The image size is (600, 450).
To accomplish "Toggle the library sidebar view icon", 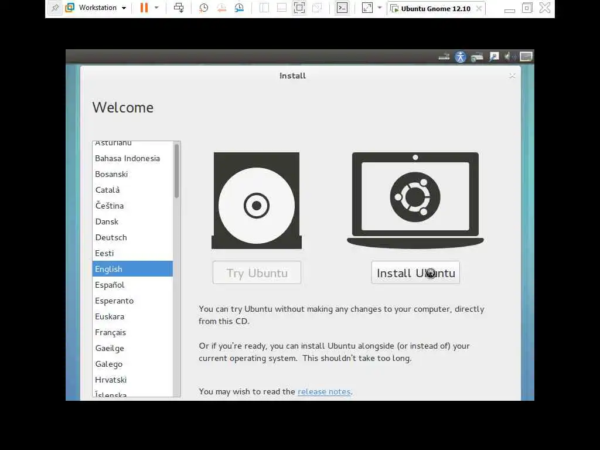I will coord(264,8).
